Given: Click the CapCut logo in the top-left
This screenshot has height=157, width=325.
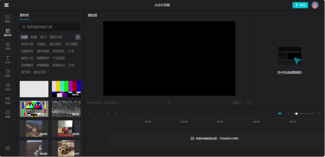Looking at the screenshot, I should [x=6, y=5].
